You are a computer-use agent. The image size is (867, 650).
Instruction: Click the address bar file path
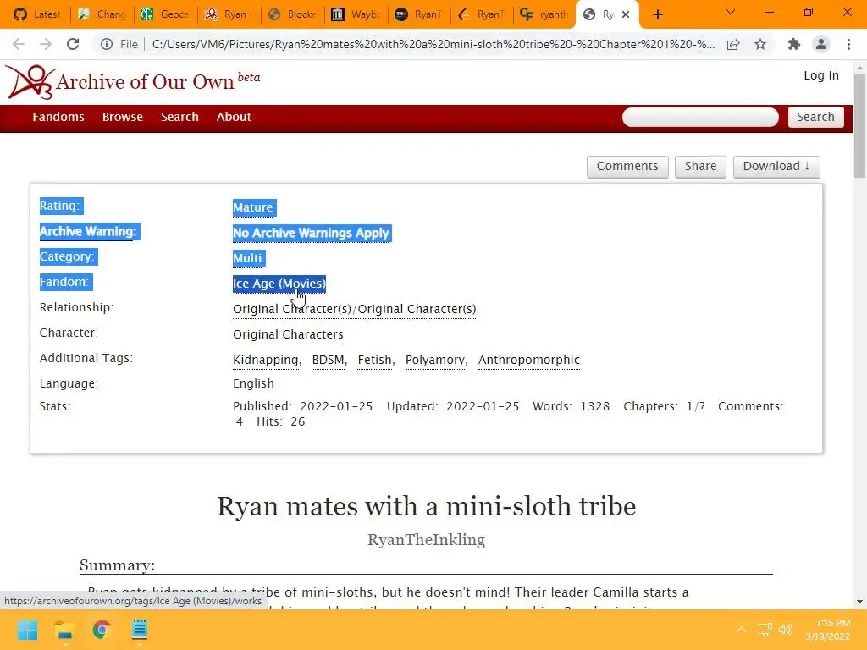coord(433,44)
